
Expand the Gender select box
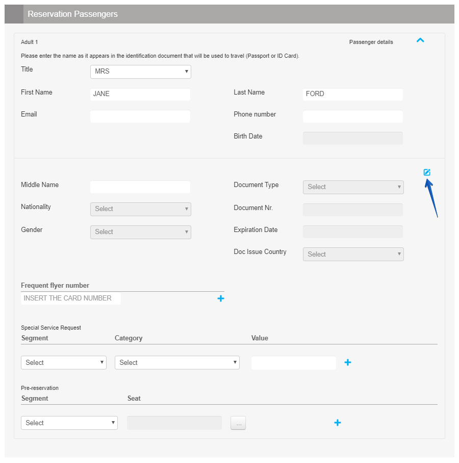(140, 232)
